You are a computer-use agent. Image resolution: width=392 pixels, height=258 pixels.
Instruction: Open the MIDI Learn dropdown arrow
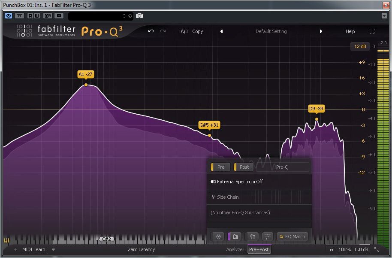coord(53,249)
